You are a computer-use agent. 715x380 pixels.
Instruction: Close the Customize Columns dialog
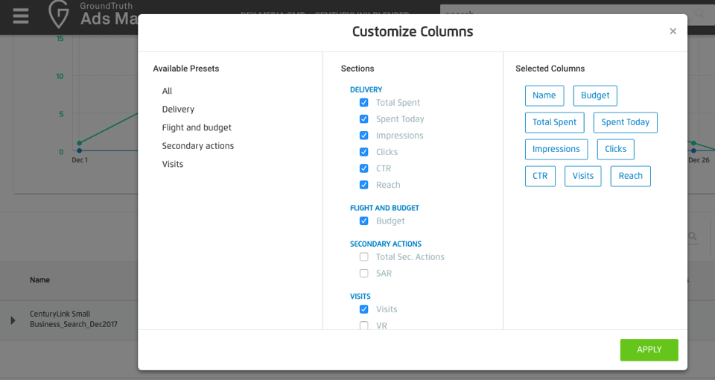673,31
